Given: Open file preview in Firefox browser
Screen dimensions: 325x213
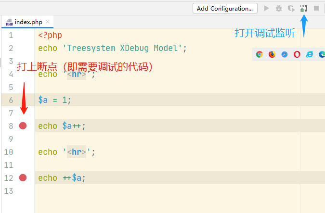Looking at the screenshot, I should click(272, 54).
